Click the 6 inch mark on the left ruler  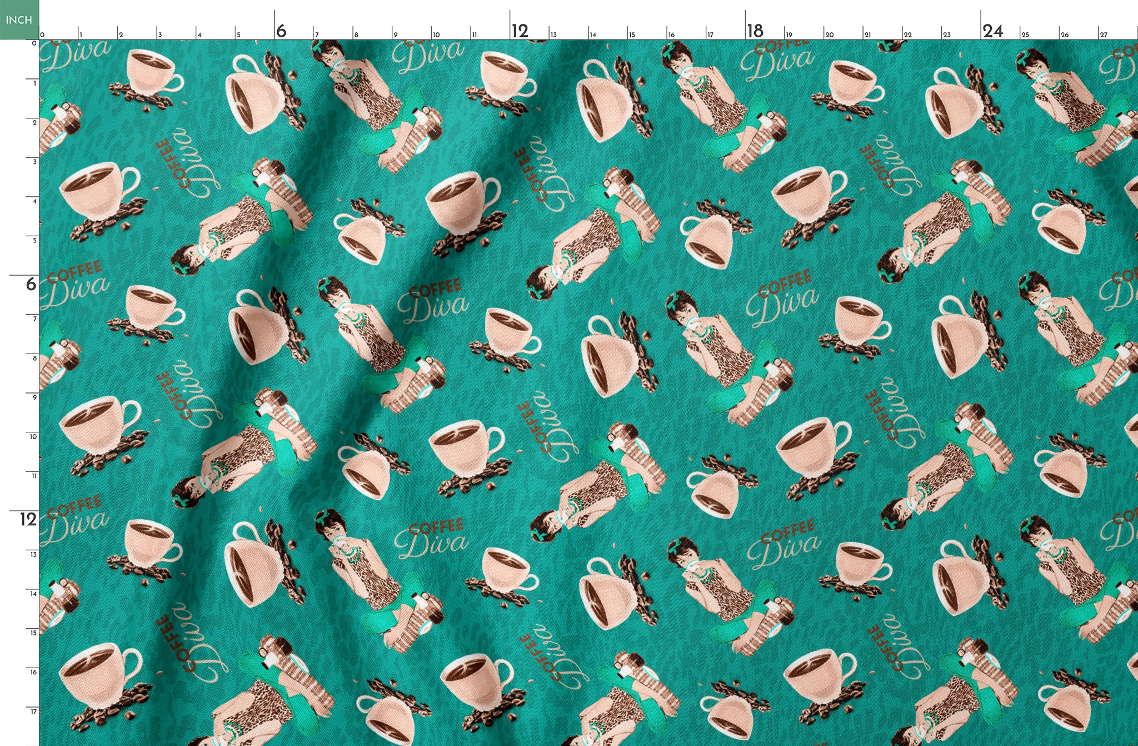[31, 285]
